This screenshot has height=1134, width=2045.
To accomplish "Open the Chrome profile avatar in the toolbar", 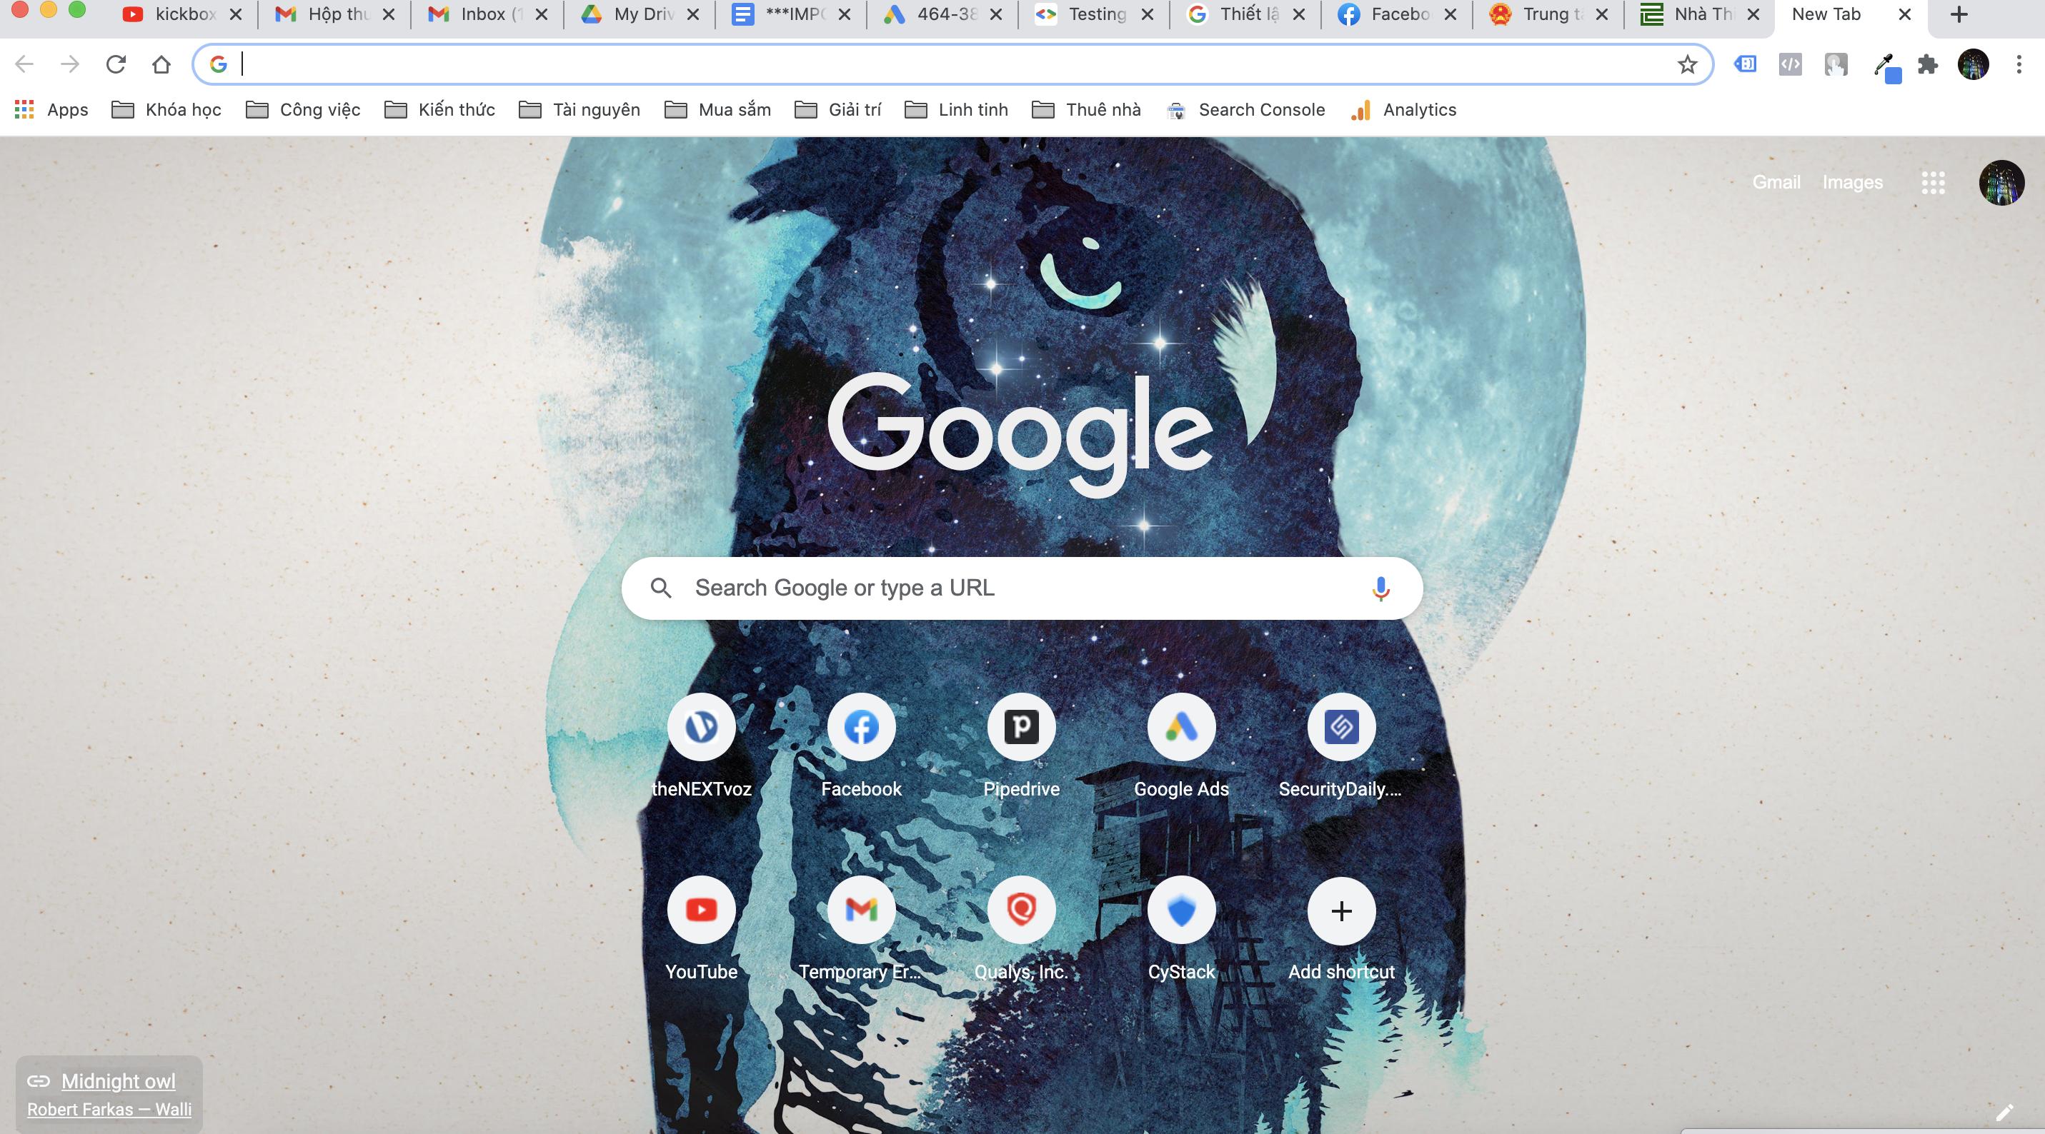I will pos(1974,64).
